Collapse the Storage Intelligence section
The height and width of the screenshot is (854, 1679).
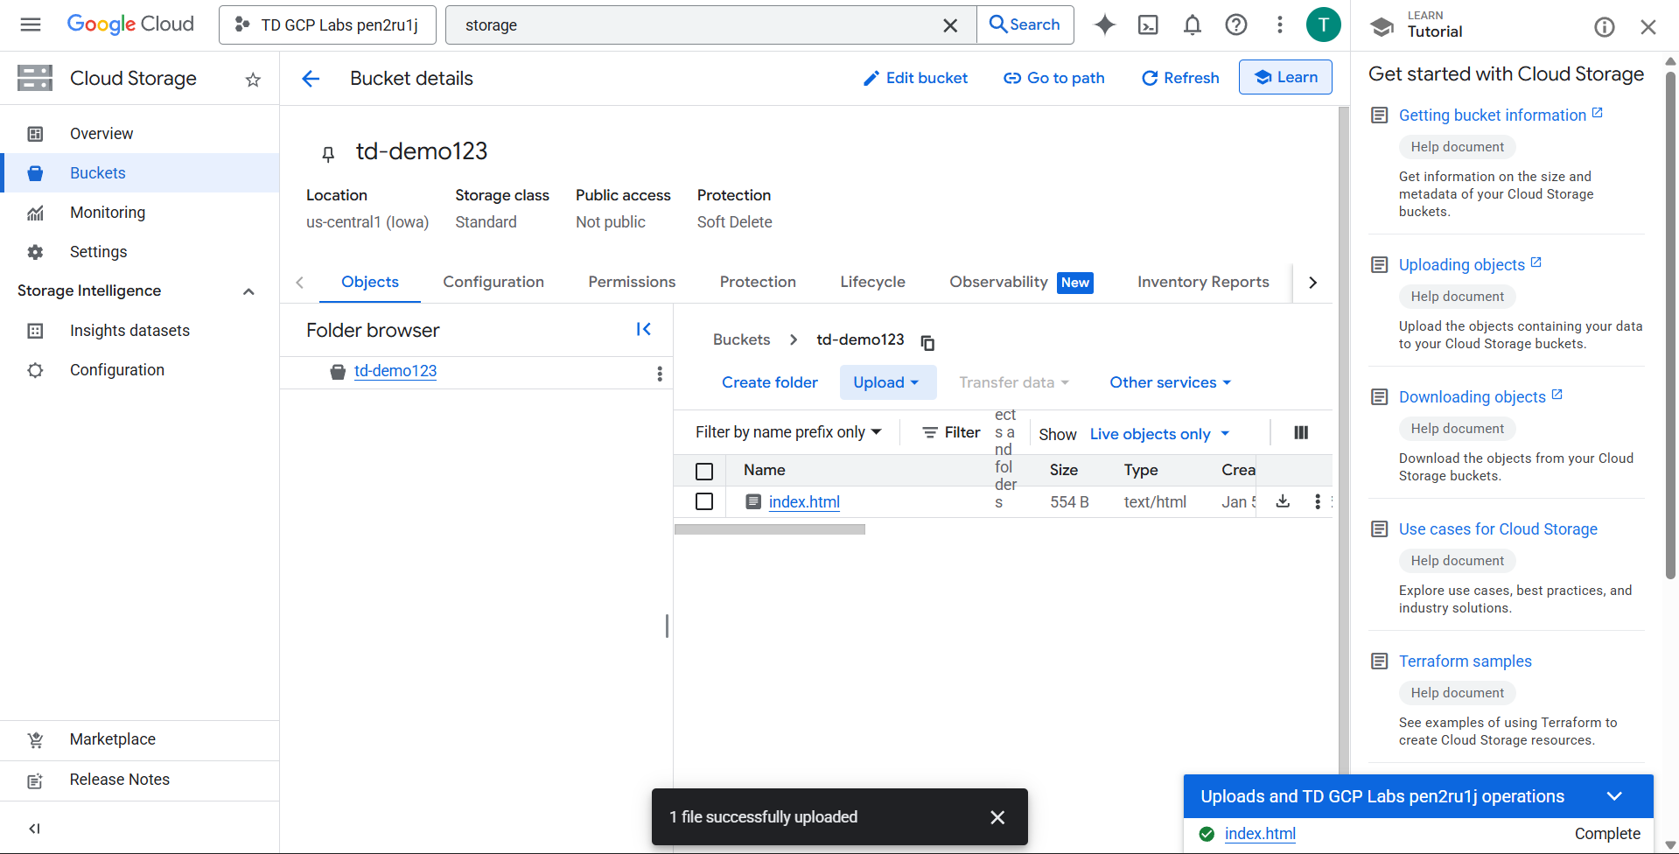click(x=248, y=291)
